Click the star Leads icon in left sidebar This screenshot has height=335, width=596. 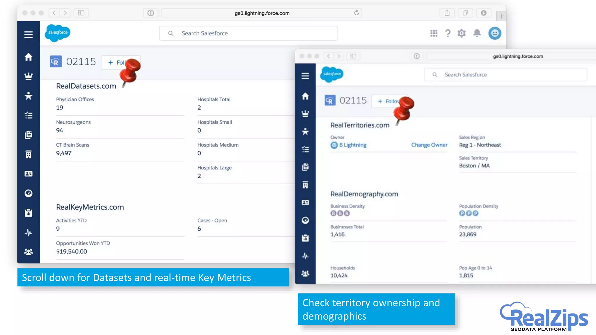28,96
